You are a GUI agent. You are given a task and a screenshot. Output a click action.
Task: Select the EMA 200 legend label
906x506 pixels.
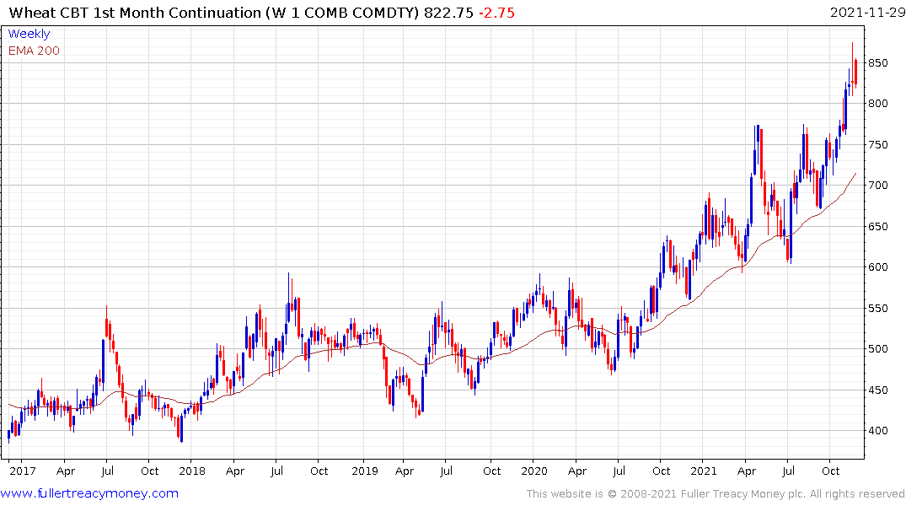pos(34,51)
